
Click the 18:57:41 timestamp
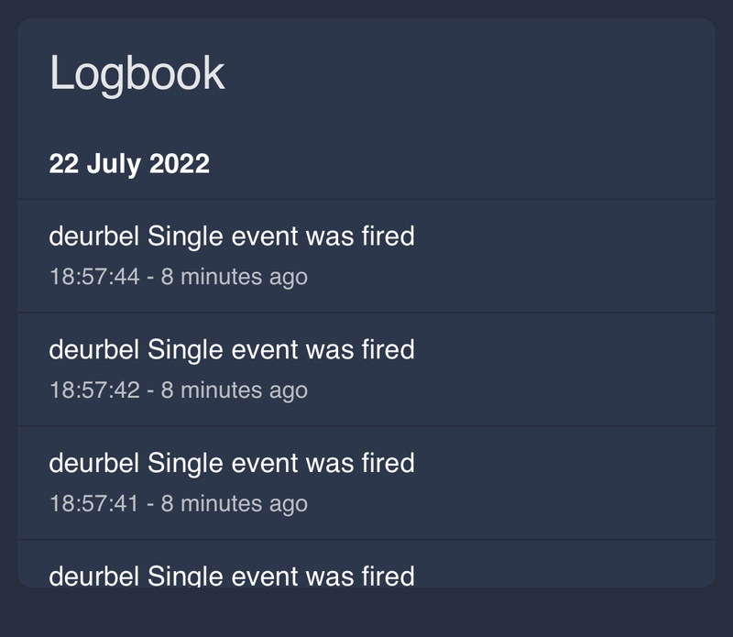pos(93,504)
